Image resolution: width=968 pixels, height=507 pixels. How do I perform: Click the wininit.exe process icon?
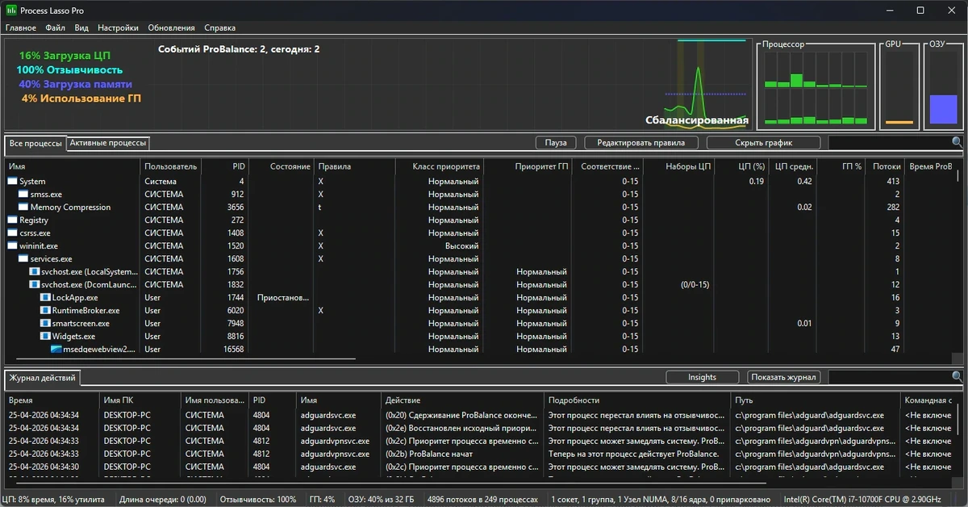[x=12, y=246]
